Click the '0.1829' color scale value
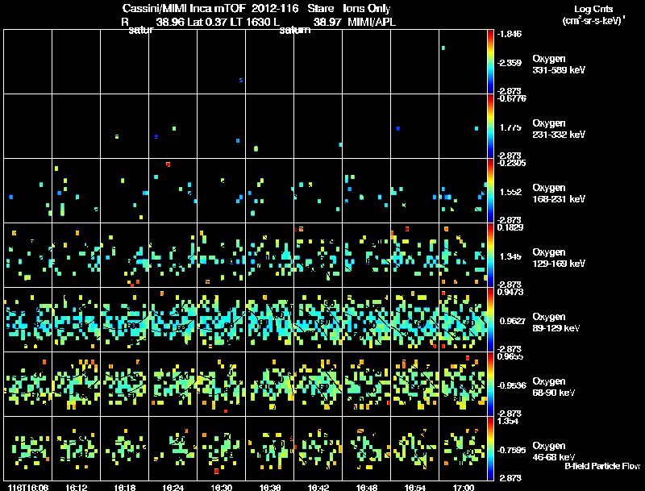Image resolution: width=645 pixels, height=491 pixels. point(510,227)
